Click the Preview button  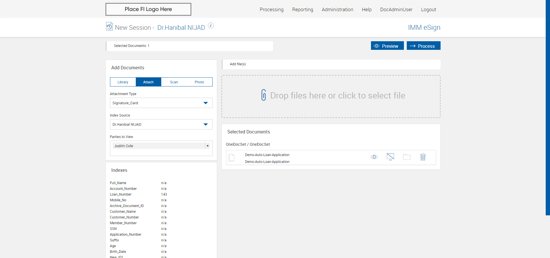pos(387,46)
